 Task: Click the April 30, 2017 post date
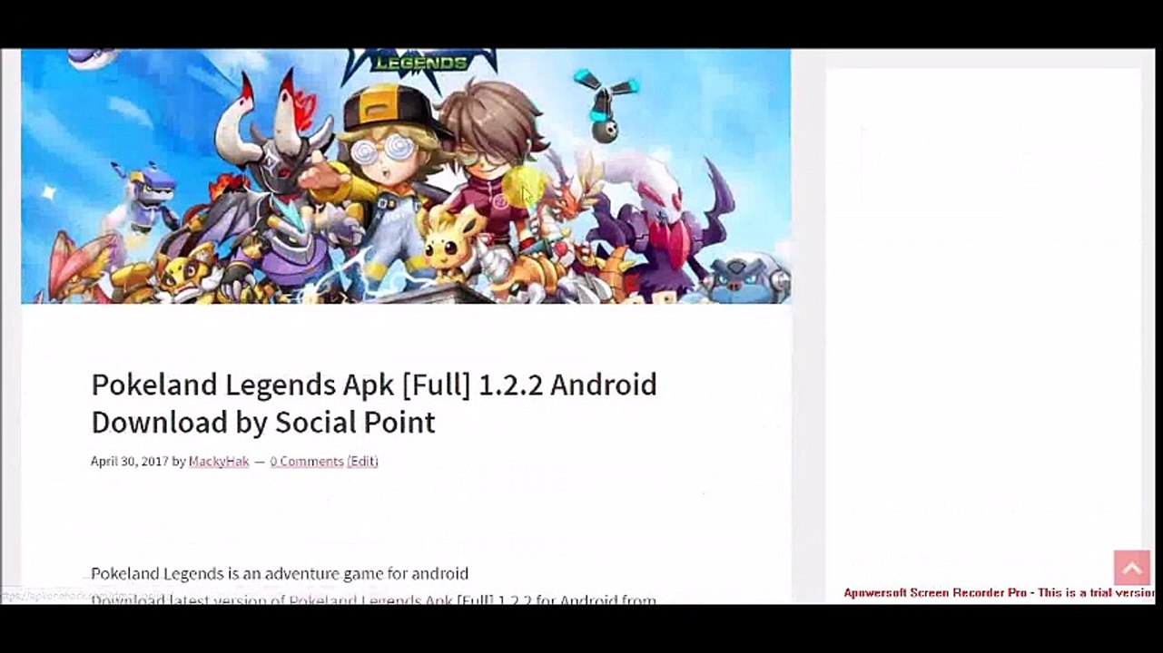tap(130, 461)
